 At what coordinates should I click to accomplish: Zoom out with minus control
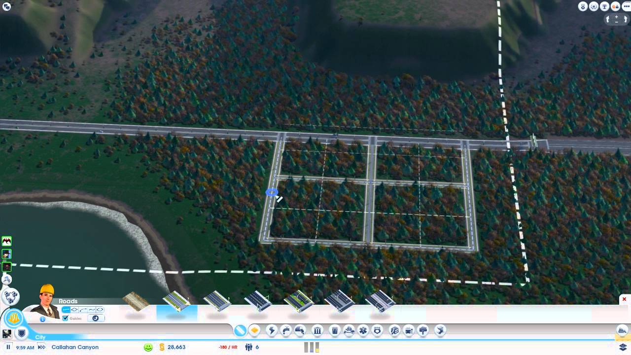tap(617, 22)
